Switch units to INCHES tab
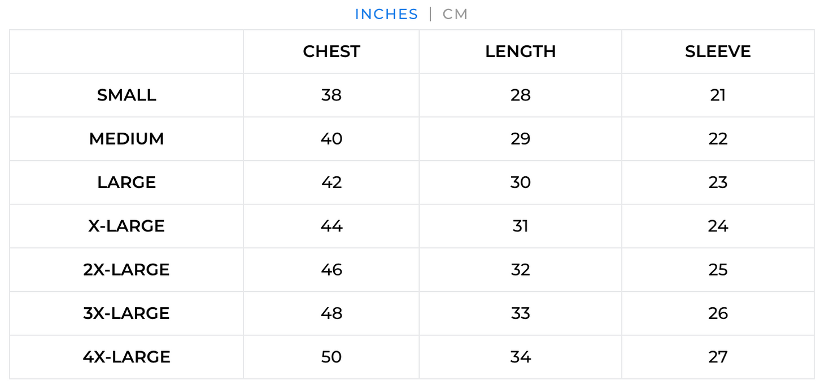Screen dimensions: 816x385 (386, 14)
